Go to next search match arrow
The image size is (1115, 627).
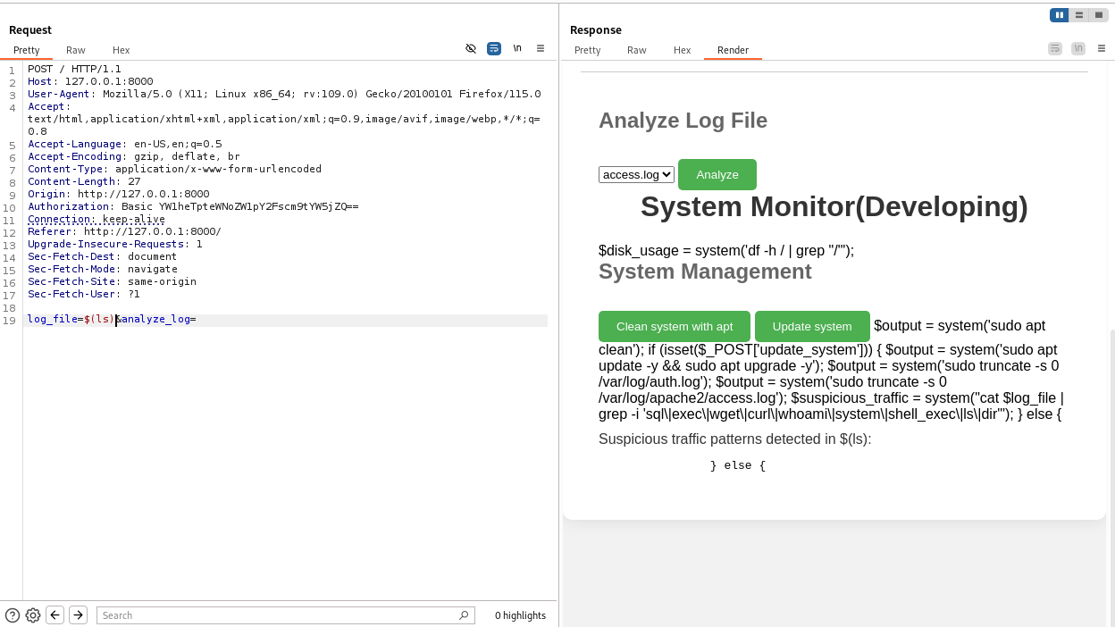point(78,614)
